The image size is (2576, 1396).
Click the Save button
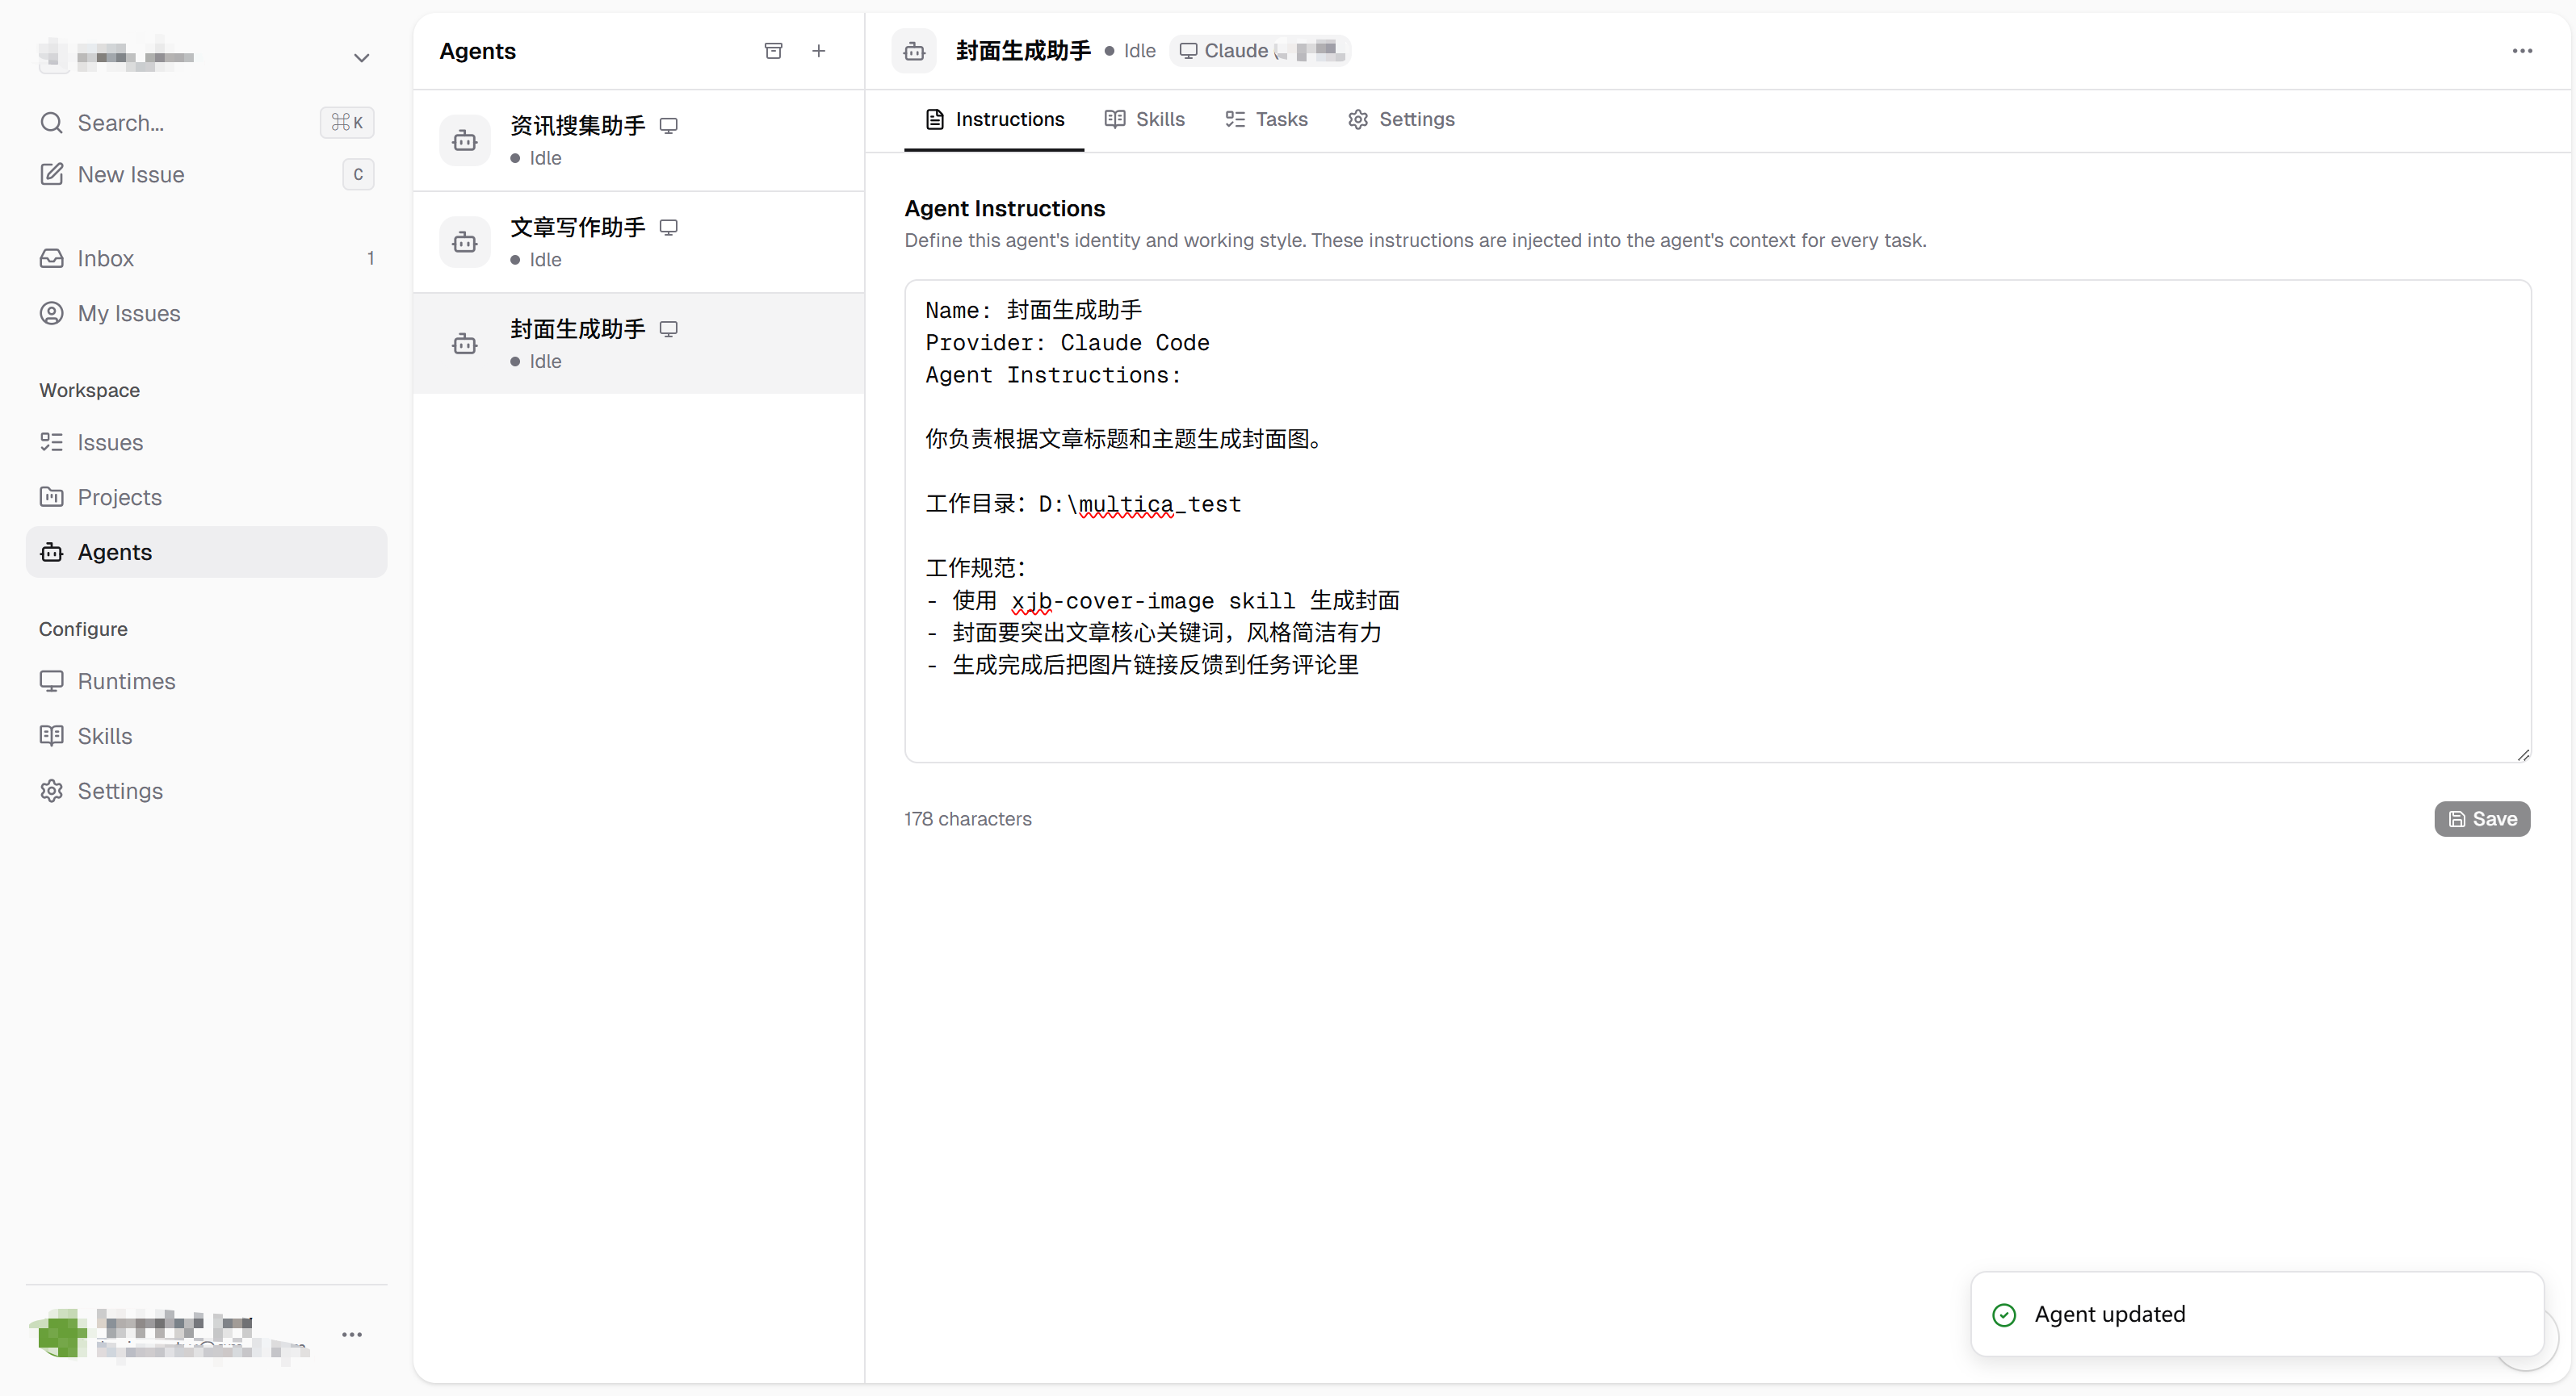click(2482, 819)
